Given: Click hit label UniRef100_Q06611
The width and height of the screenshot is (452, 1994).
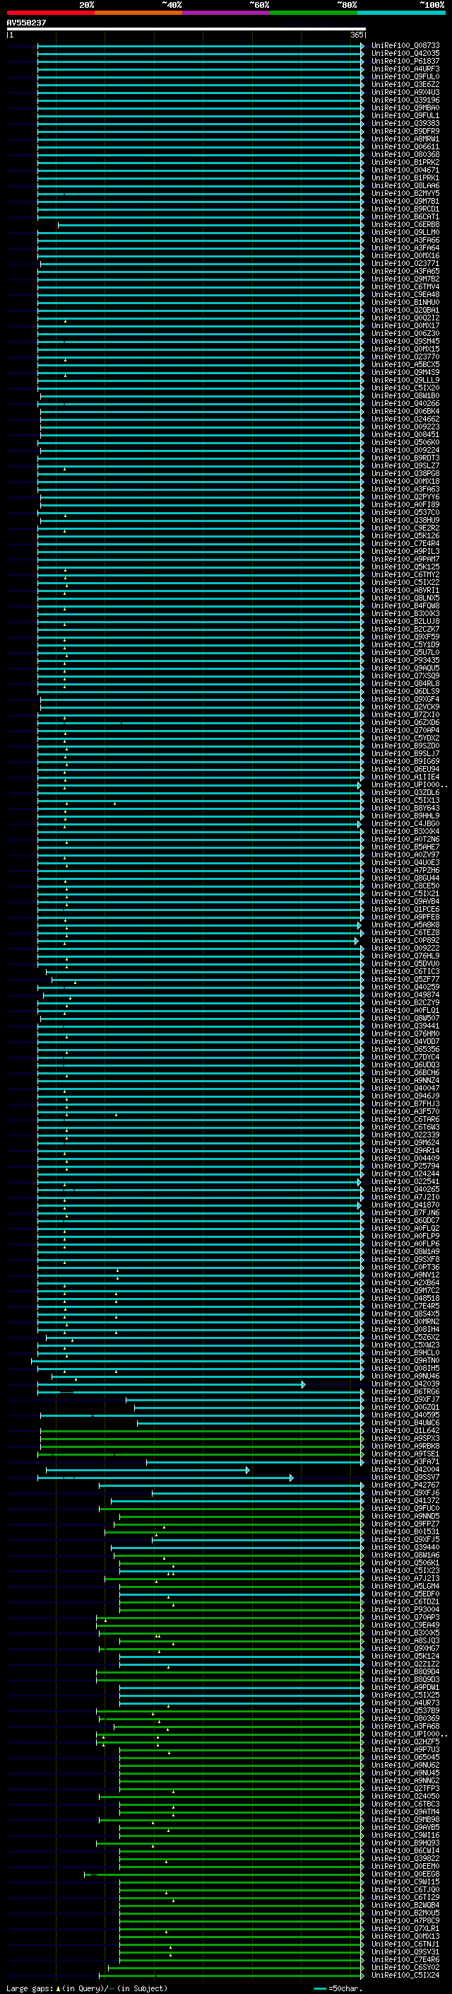Looking at the screenshot, I should 405,146.
